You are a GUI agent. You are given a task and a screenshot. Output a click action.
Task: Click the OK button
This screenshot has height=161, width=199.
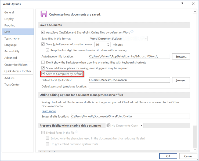pyautogui.click(x=168, y=156)
